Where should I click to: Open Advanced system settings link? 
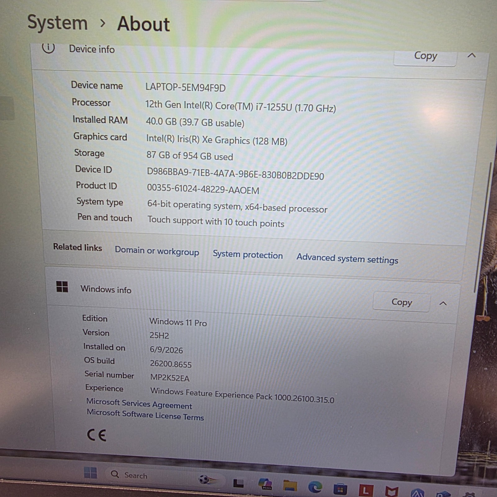(347, 258)
